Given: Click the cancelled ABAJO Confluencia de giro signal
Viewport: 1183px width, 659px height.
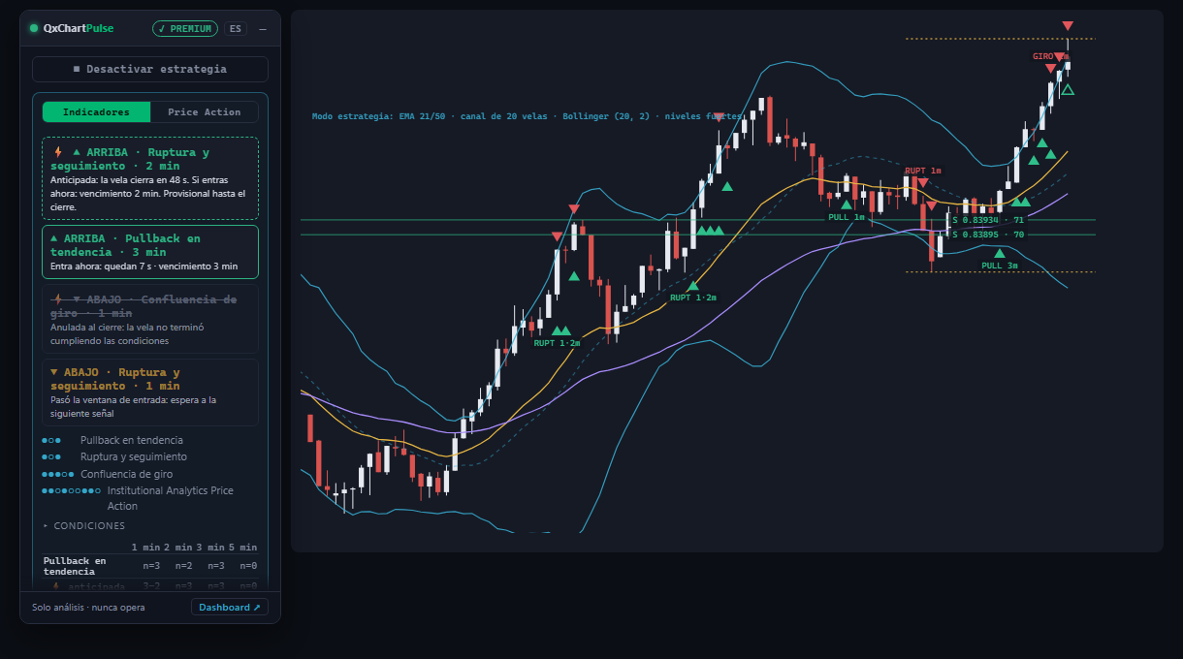Looking at the screenshot, I should (150, 319).
